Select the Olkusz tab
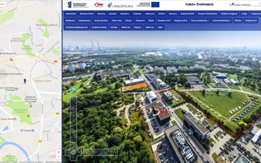 [128, 20]
